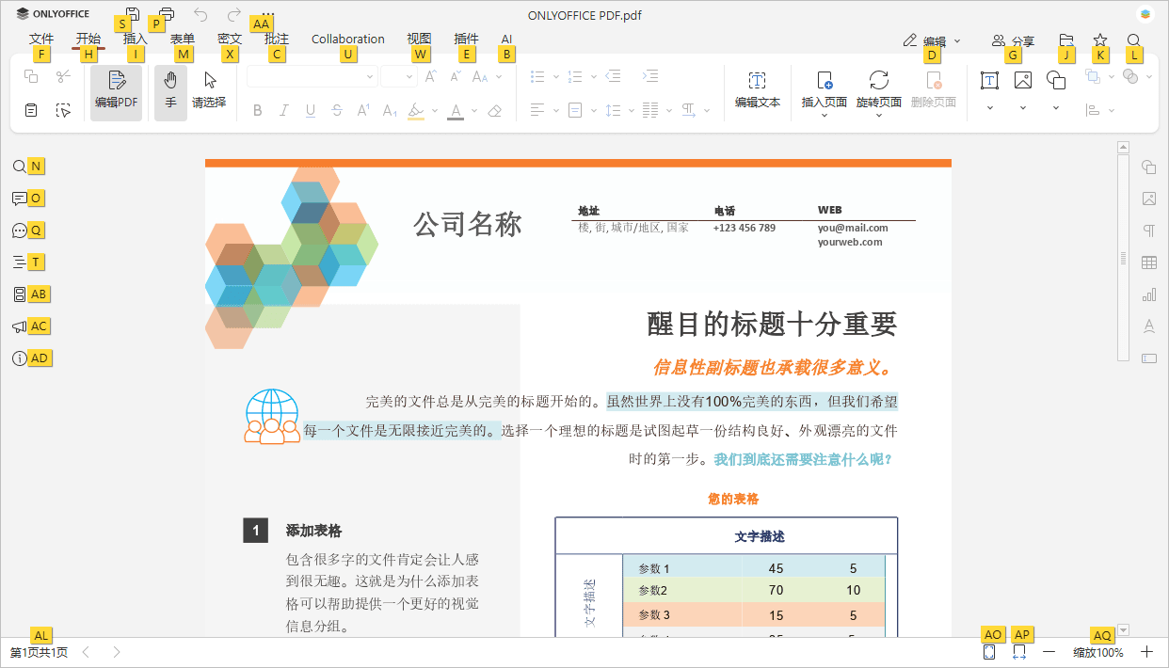Open the Comments panel in left sidebar
Viewport: 1169px width, 668px height.
[x=19, y=199]
